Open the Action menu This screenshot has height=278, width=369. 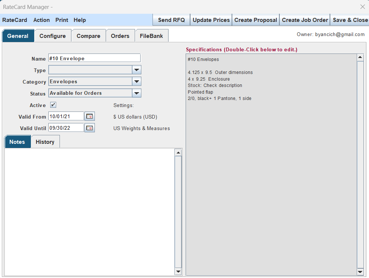tap(41, 20)
